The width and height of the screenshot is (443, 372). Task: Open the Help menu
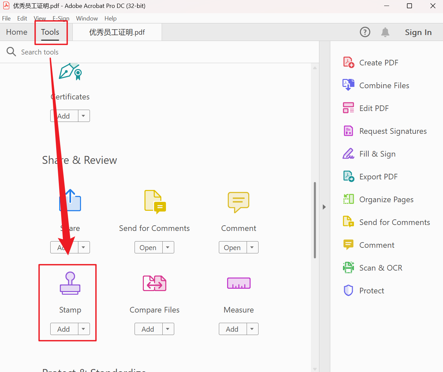pyautogui.click(x=110, y=19)
